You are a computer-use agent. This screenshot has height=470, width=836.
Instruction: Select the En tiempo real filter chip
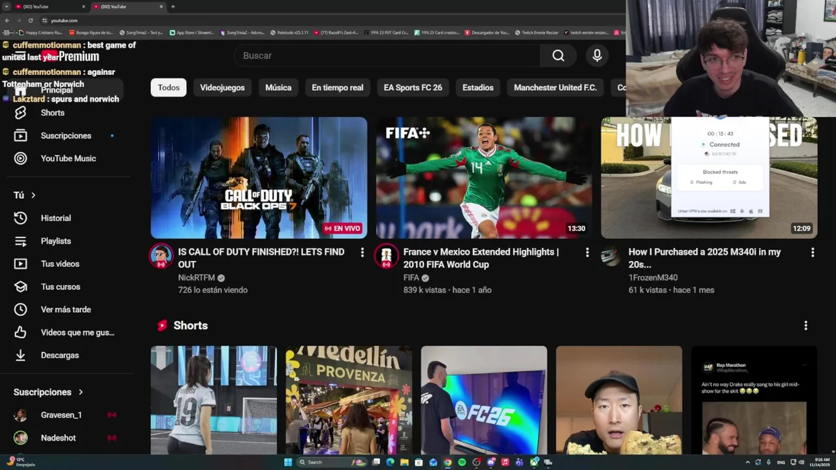point(338,87)
